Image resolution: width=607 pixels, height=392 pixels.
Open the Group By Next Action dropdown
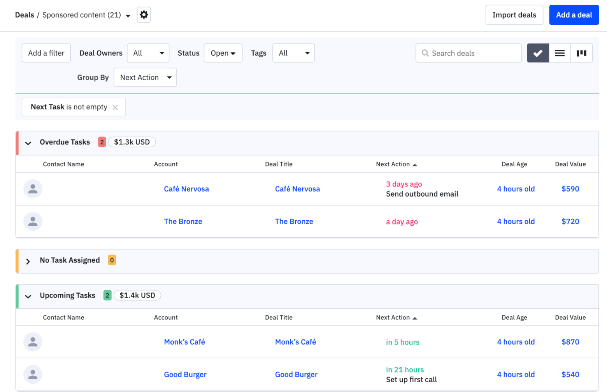tap(145, 77)
